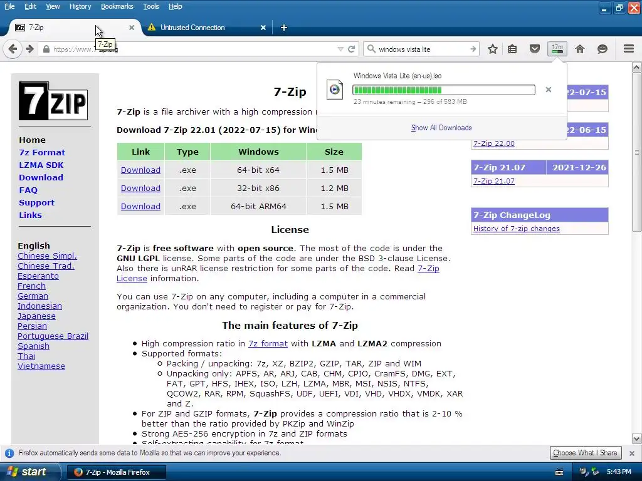
Task: Click the page scrollbar up arrow
Action: tap(637, 67)
